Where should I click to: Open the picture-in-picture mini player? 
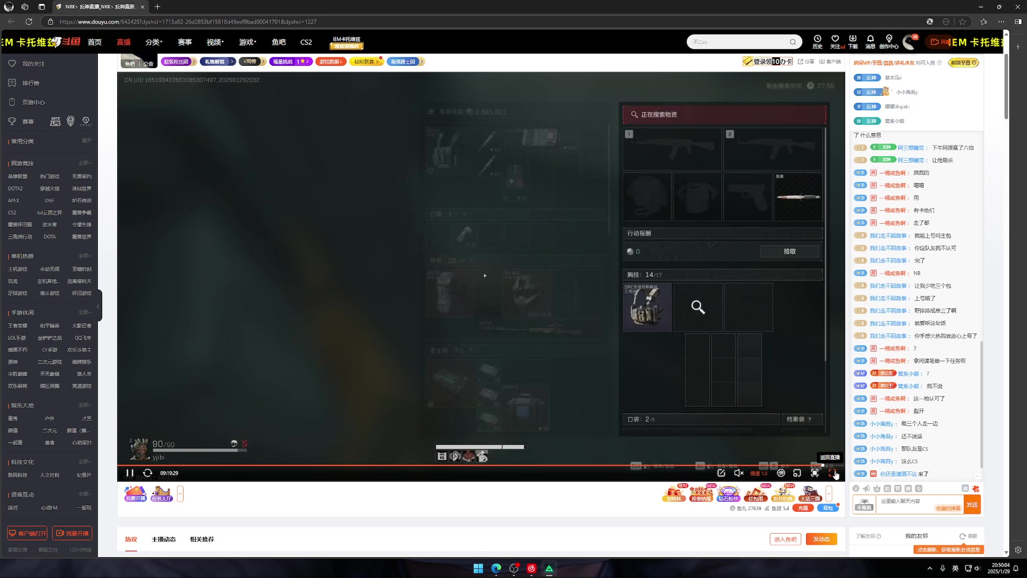point(797,473)
